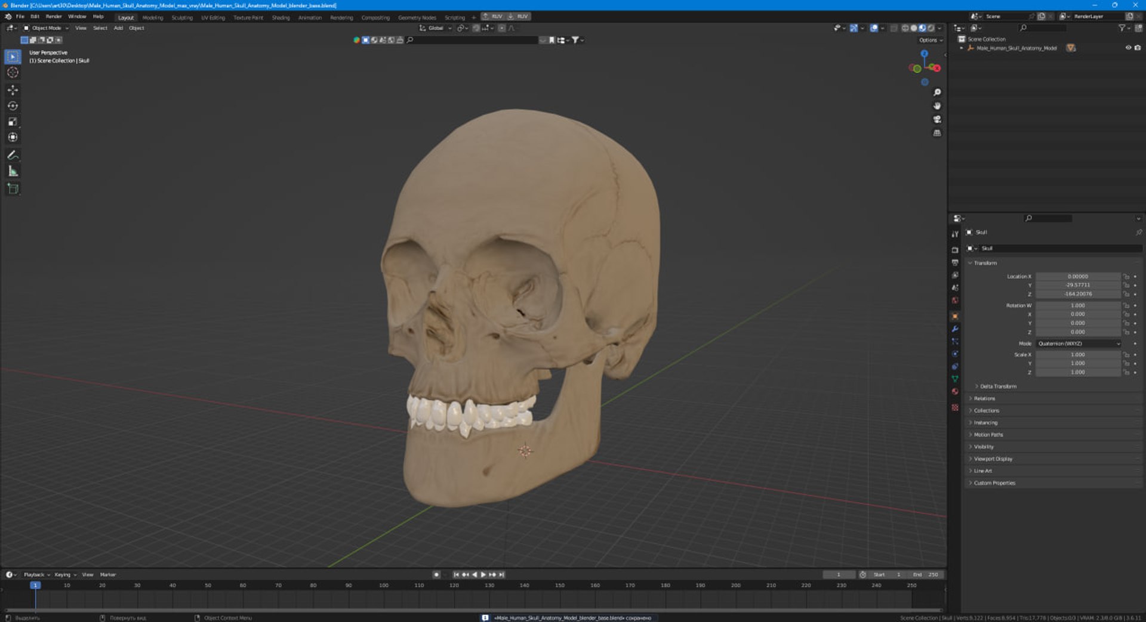The image size is (1146, 622).
Task: Switch to the Sculpting workspace tab
Action: [182, 17]
